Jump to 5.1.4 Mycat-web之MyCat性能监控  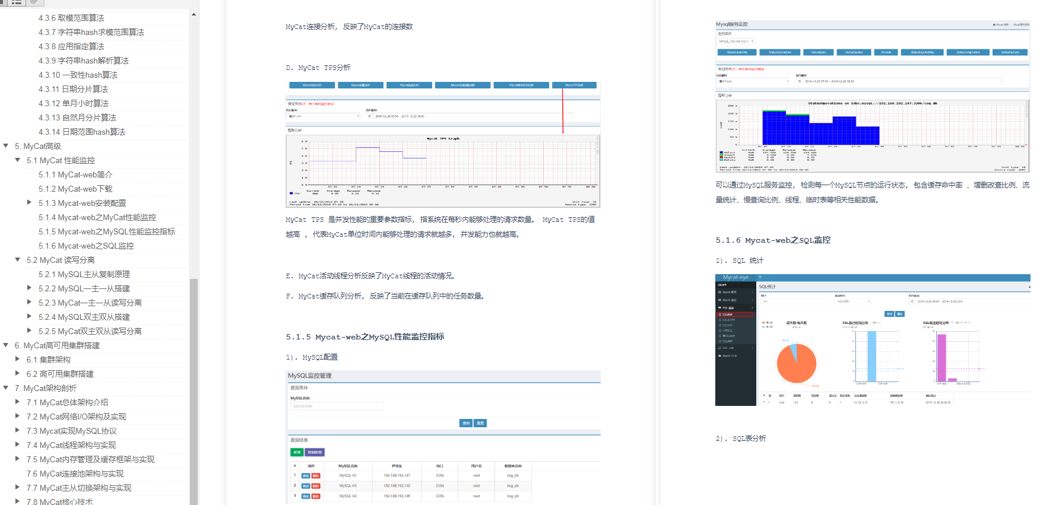click(x=97, y=217)
